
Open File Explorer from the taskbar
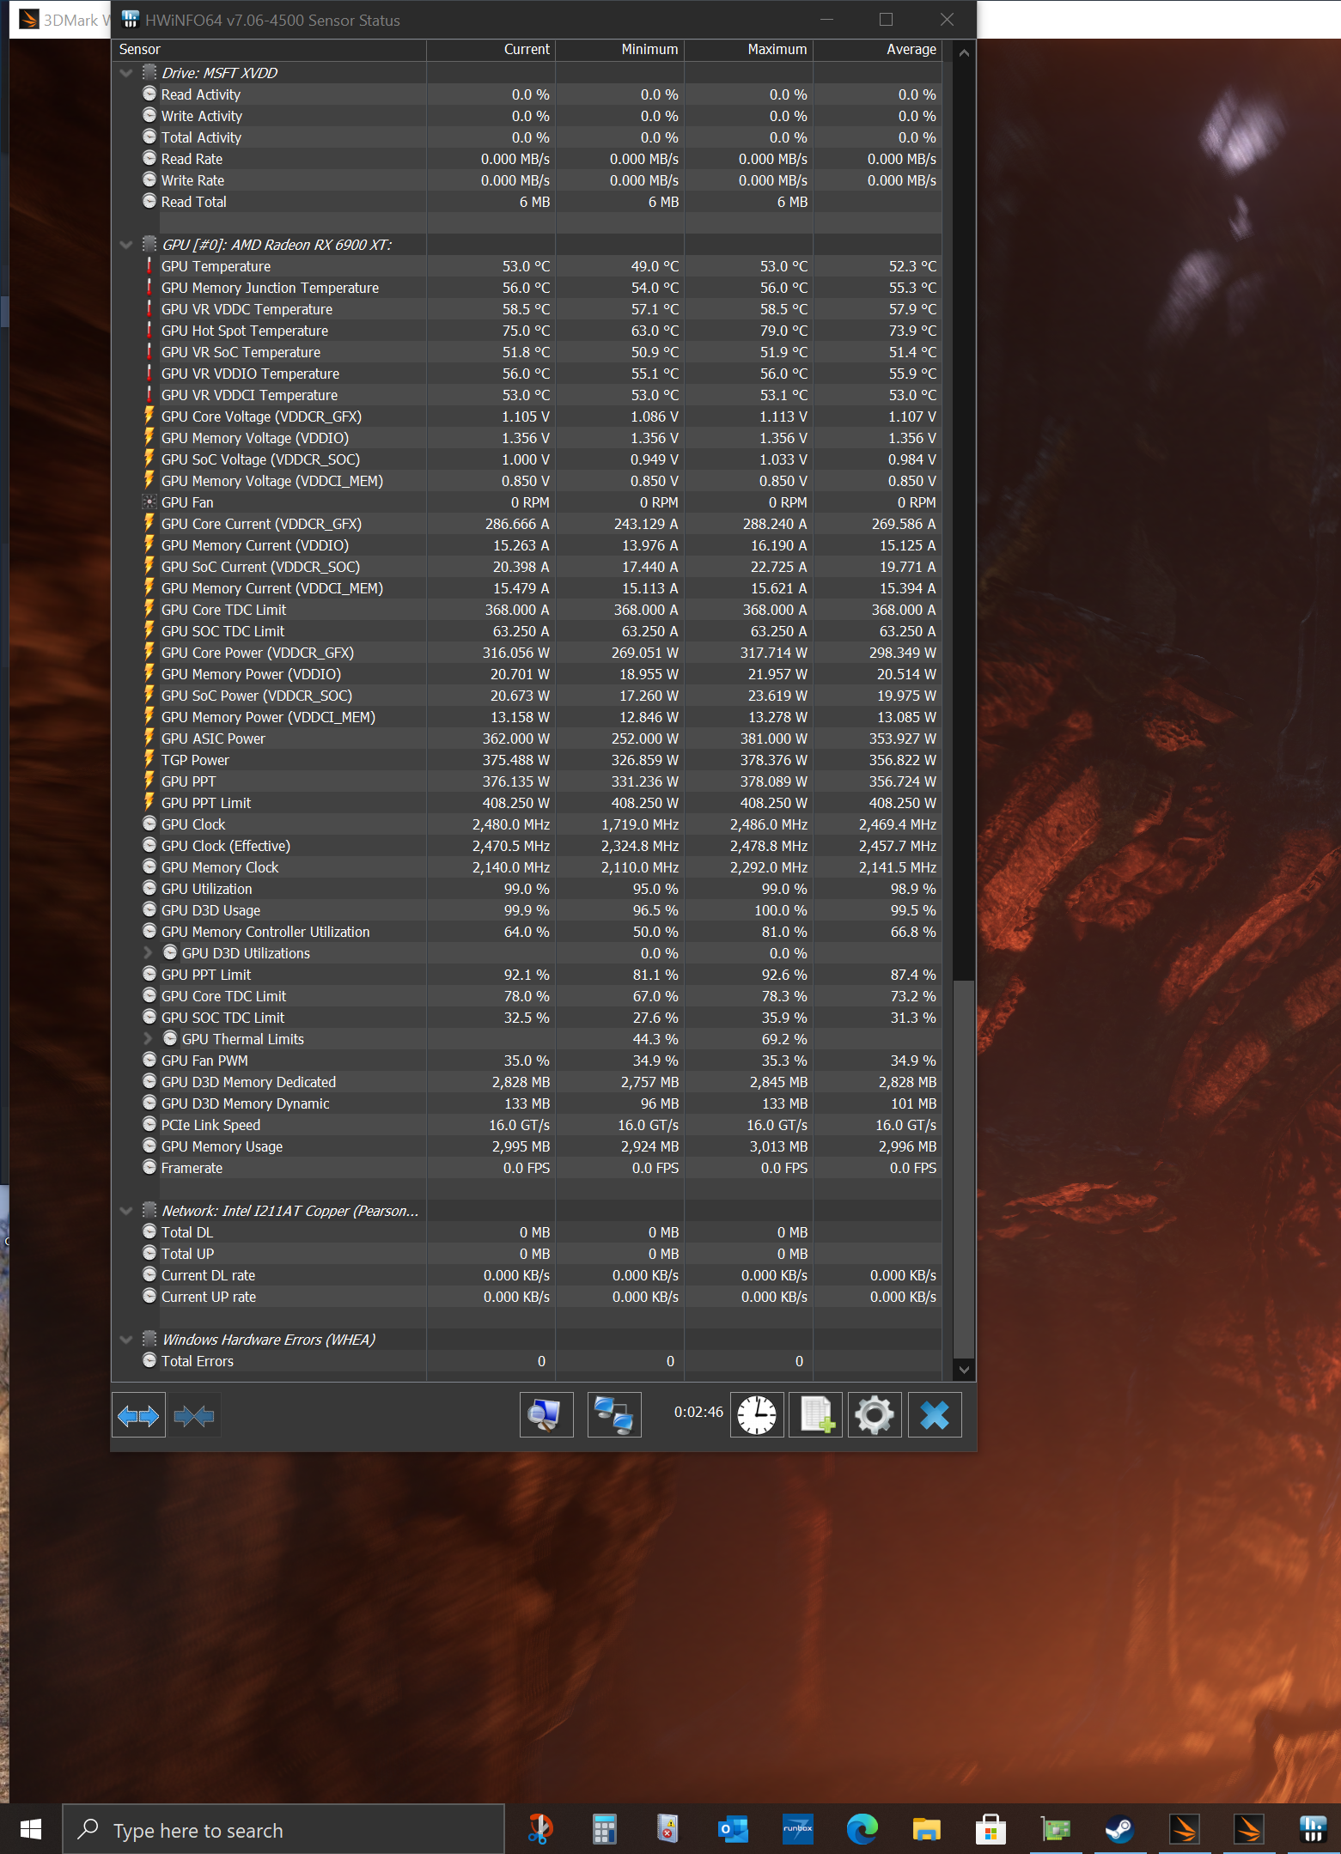(x=927, y=1830)
